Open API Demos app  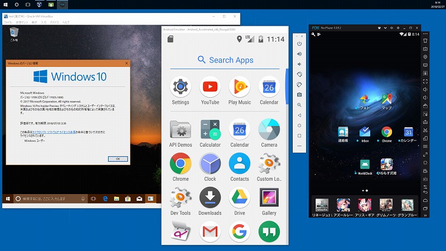pyautogui.click(x=180, y=129)
